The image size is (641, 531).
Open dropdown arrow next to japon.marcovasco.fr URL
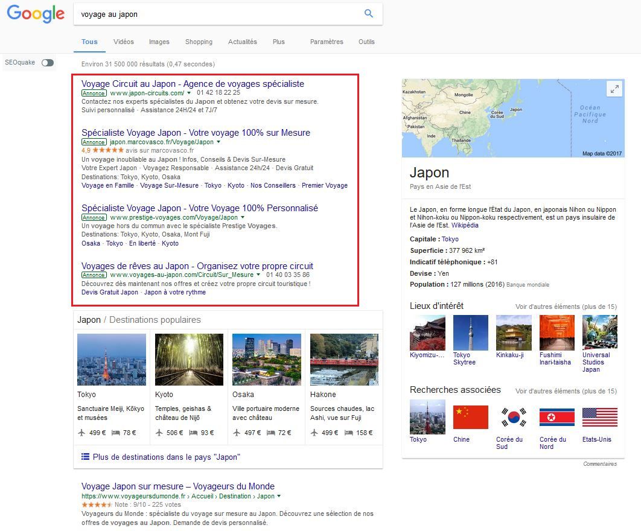pos(218,142)
